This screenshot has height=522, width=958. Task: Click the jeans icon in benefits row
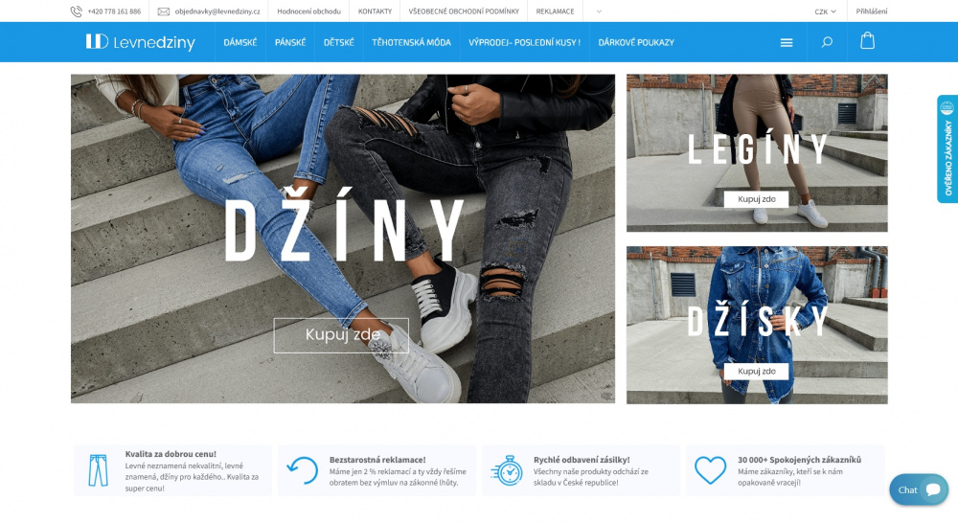(98, 470)
